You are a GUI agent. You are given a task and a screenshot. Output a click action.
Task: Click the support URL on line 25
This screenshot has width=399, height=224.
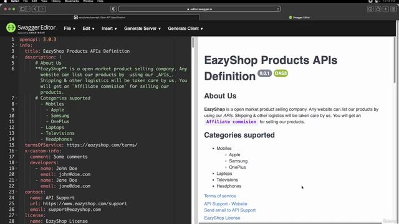pyautogui.click(x=85, y=203)
